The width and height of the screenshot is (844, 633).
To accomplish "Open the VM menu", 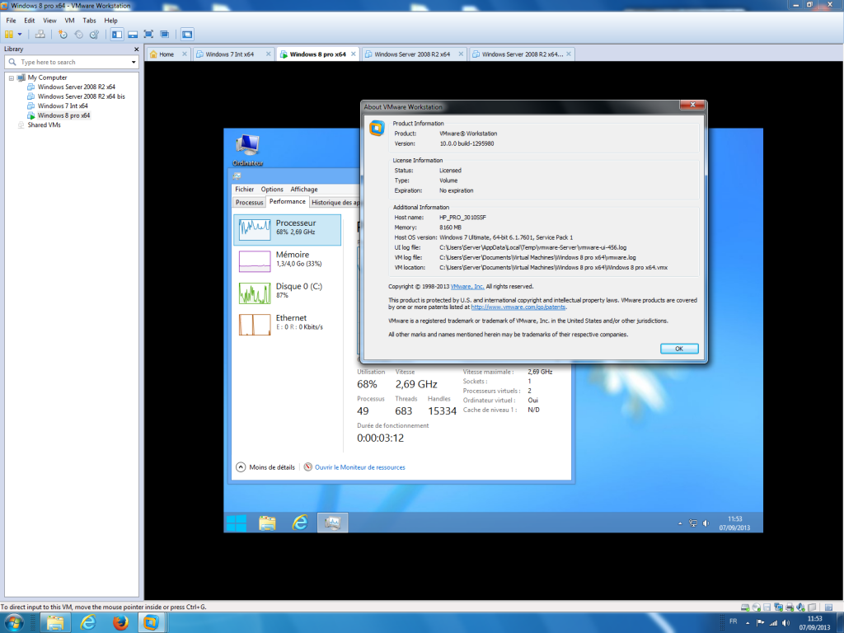I will click(x=69, y=21).
